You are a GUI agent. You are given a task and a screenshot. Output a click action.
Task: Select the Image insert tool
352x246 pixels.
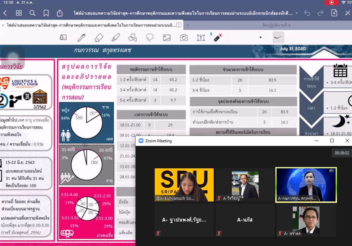(166, 38)
